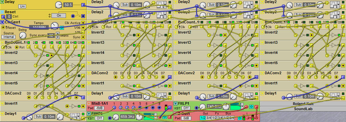The height and width of the screenshot is (122, 346).
Task: Click FltLP1's red square audio connector
Action: click(x=256, y=107)
